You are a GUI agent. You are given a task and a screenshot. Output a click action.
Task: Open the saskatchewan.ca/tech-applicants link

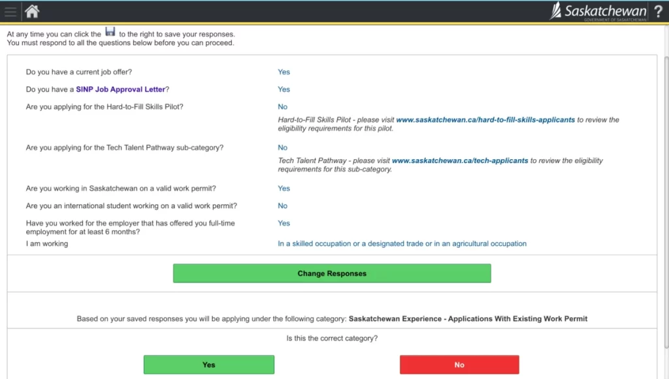click(x=460, y=160)
